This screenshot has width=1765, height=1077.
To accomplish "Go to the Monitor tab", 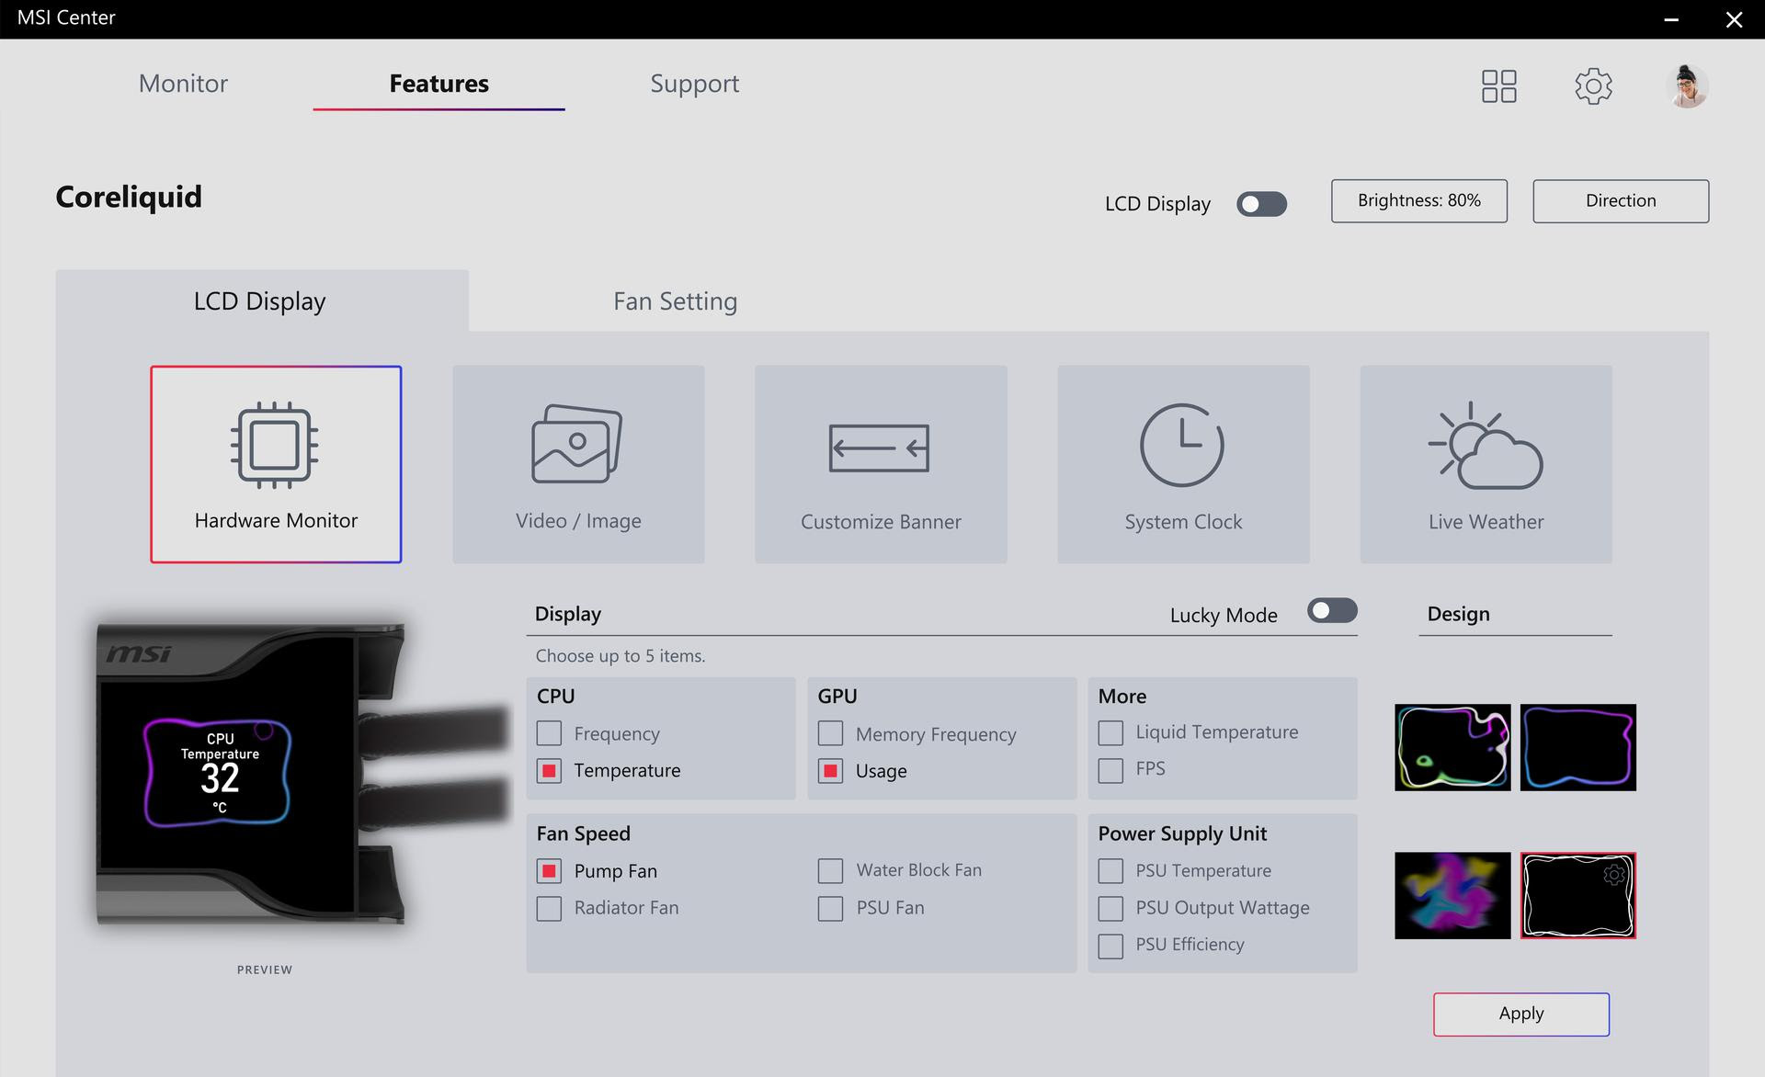I will pyautogui.click(x=183, y=84).
